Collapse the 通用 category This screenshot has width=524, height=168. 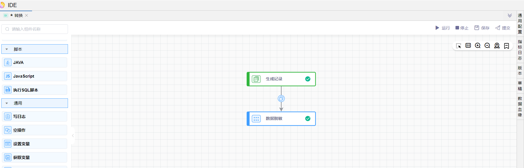pos(7,103)
